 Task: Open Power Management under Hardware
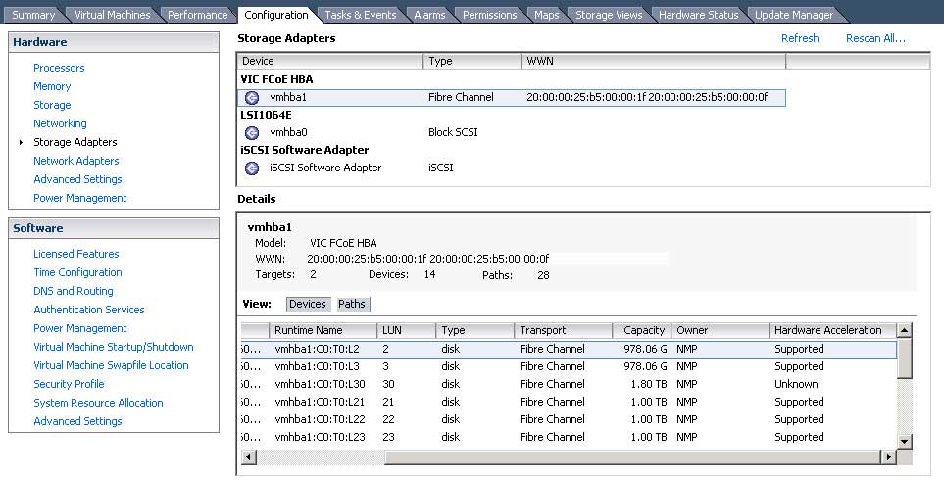[80, 199]
